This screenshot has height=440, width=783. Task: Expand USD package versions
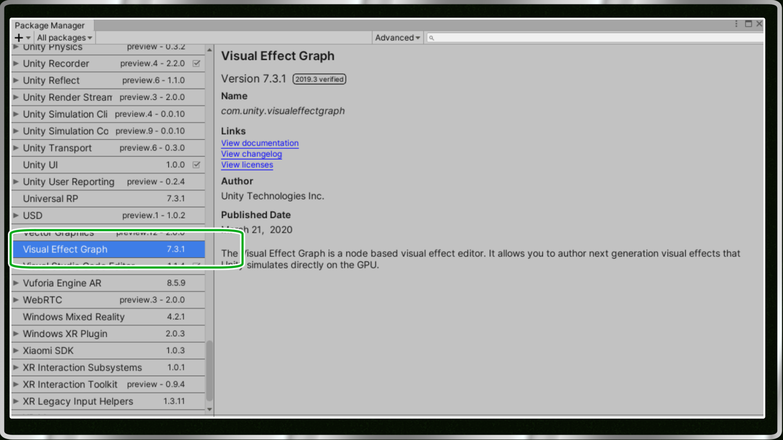click(x=16, y=216)
